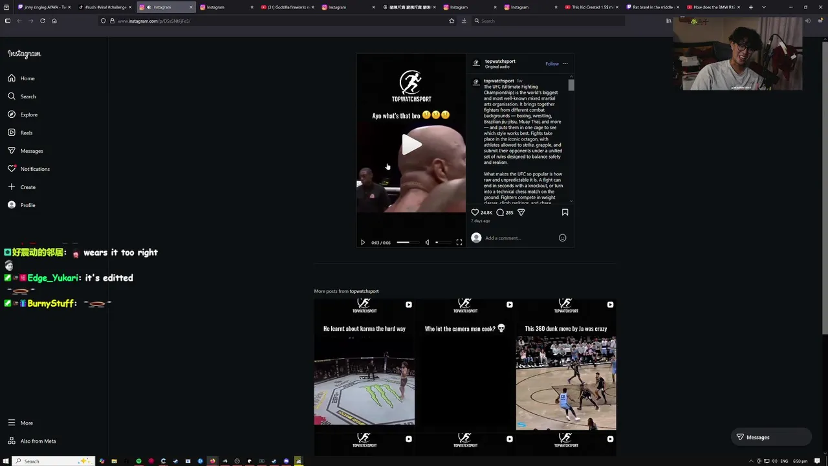Open the emoji picker in comment box
This screenshot has height=466, width=828.
coord(562,238)
